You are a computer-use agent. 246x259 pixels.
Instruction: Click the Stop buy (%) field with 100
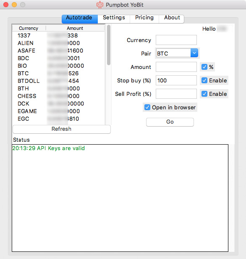(176, 80)
